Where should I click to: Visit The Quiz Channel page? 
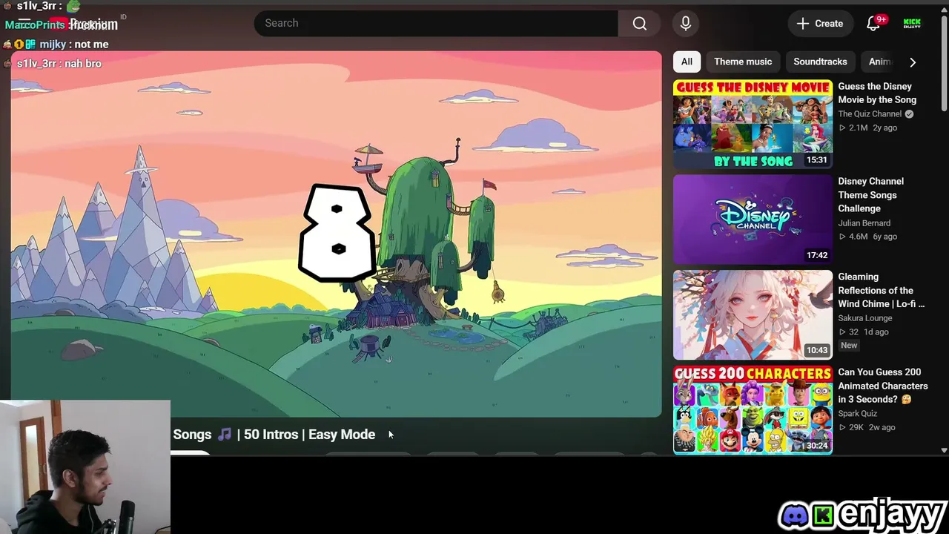tap(870, 114)
